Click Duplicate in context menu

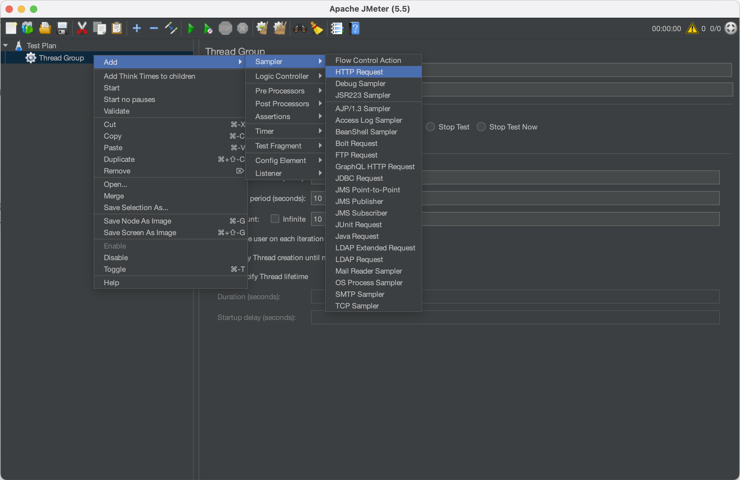[171, 159]
